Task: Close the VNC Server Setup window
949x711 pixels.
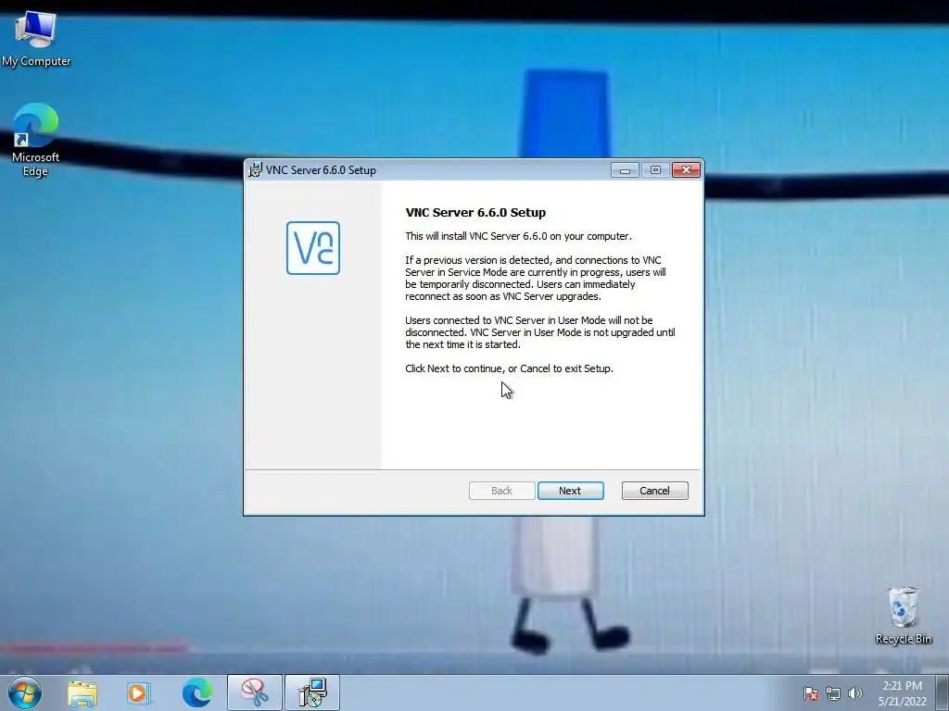Action: (x=686, y=170)
